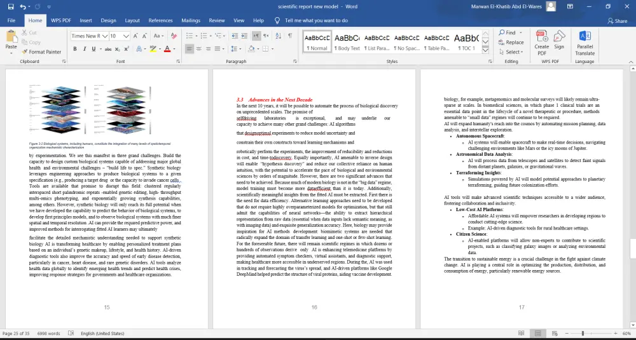Apply the Body Text style
636x340 pixels.
(x=347, y=42)
